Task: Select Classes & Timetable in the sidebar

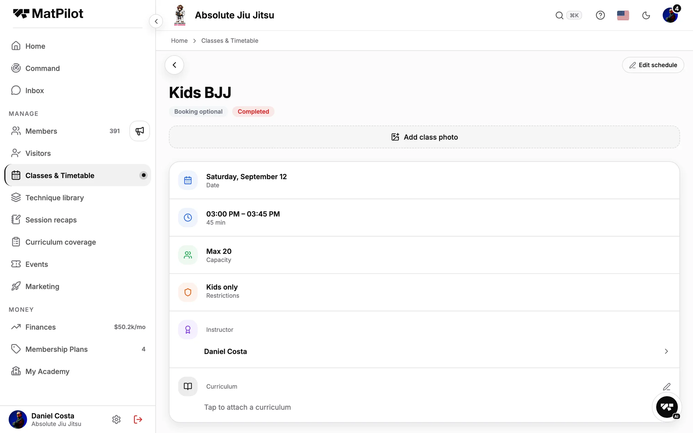Action: click(x=78, y=175)
